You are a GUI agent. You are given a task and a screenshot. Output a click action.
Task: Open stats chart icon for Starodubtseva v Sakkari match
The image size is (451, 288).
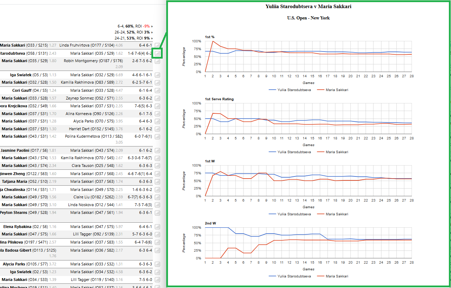click(x=157, y=54)
